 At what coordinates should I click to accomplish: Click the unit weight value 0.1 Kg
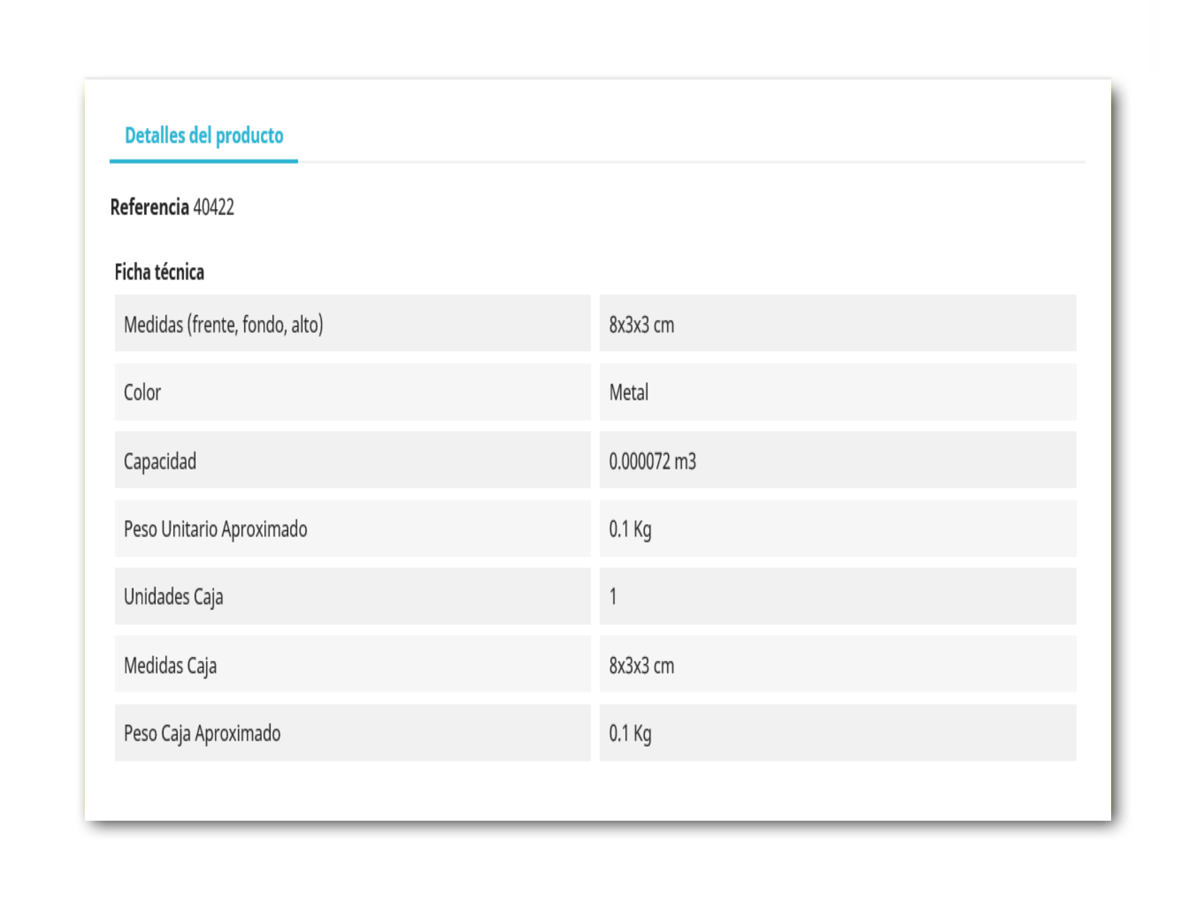[630, 529]
